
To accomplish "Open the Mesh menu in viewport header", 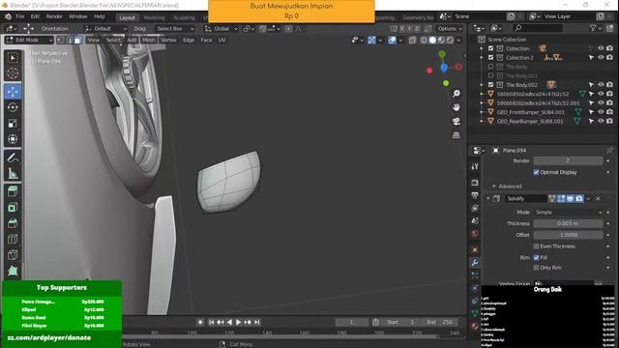I will (148, 40).
